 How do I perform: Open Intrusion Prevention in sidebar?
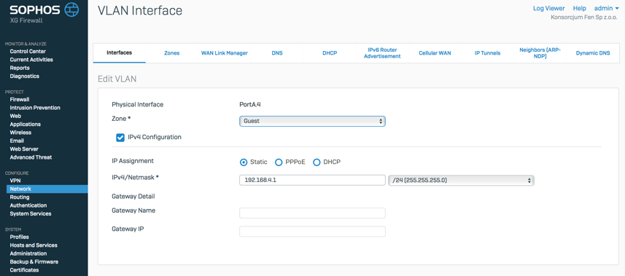35,108
